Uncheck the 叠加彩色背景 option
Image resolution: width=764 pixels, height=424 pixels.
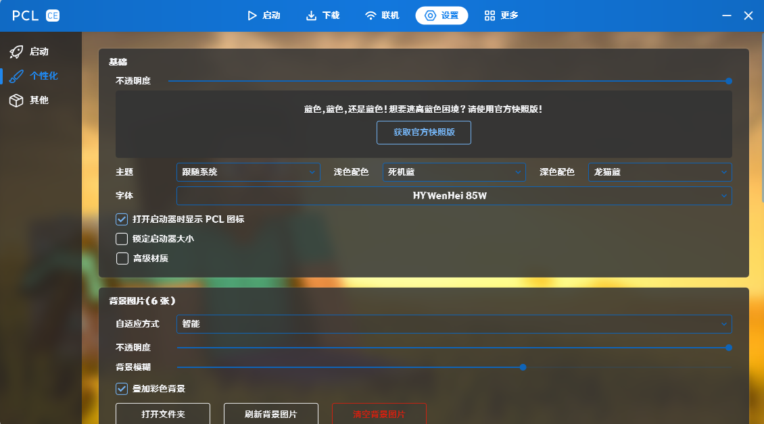pos(122,389)
